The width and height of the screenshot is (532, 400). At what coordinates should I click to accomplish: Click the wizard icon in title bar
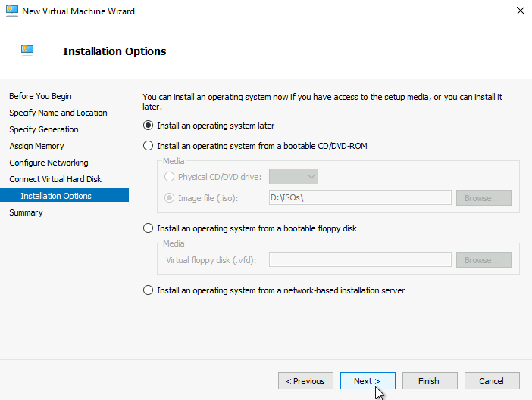[x=12, y=11]
